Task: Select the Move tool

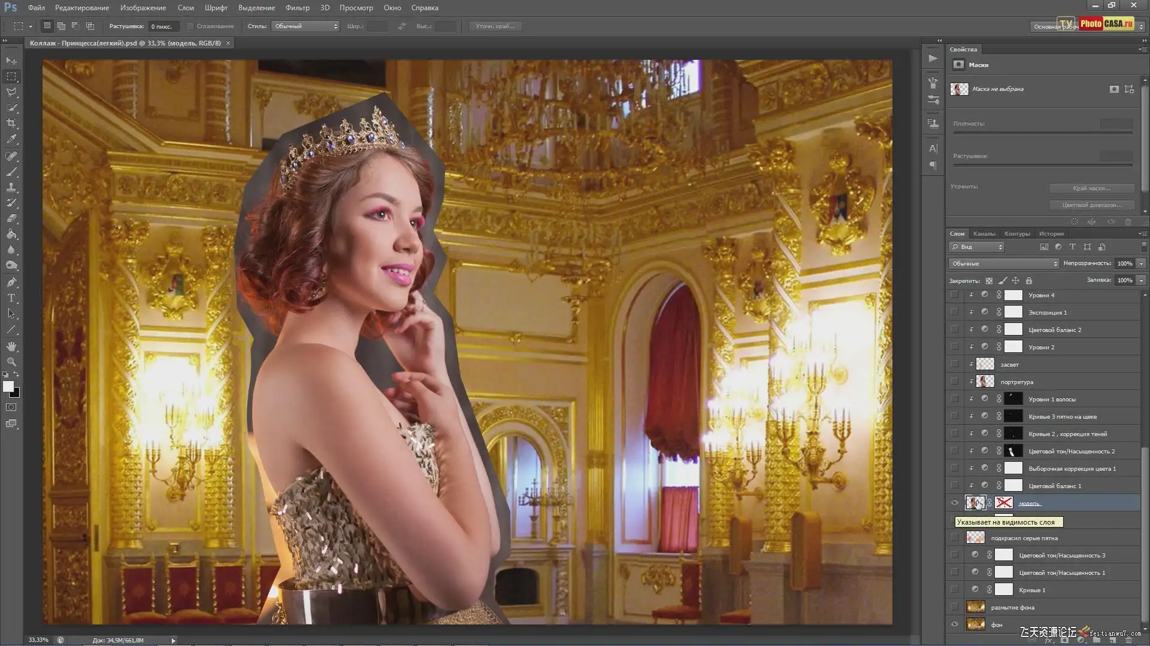Action: [11, 61]
